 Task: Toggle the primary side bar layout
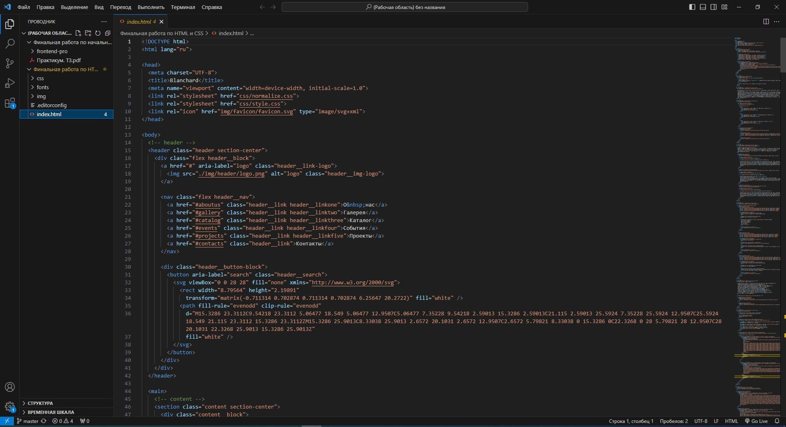point(692,7)
